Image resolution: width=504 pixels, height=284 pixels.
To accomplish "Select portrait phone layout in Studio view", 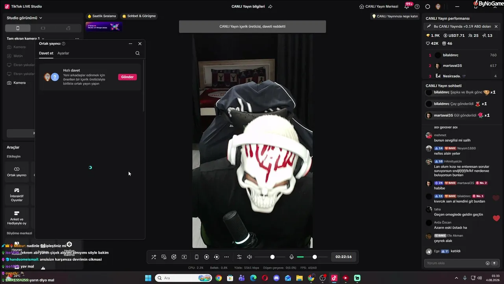I will coord(17,28).
